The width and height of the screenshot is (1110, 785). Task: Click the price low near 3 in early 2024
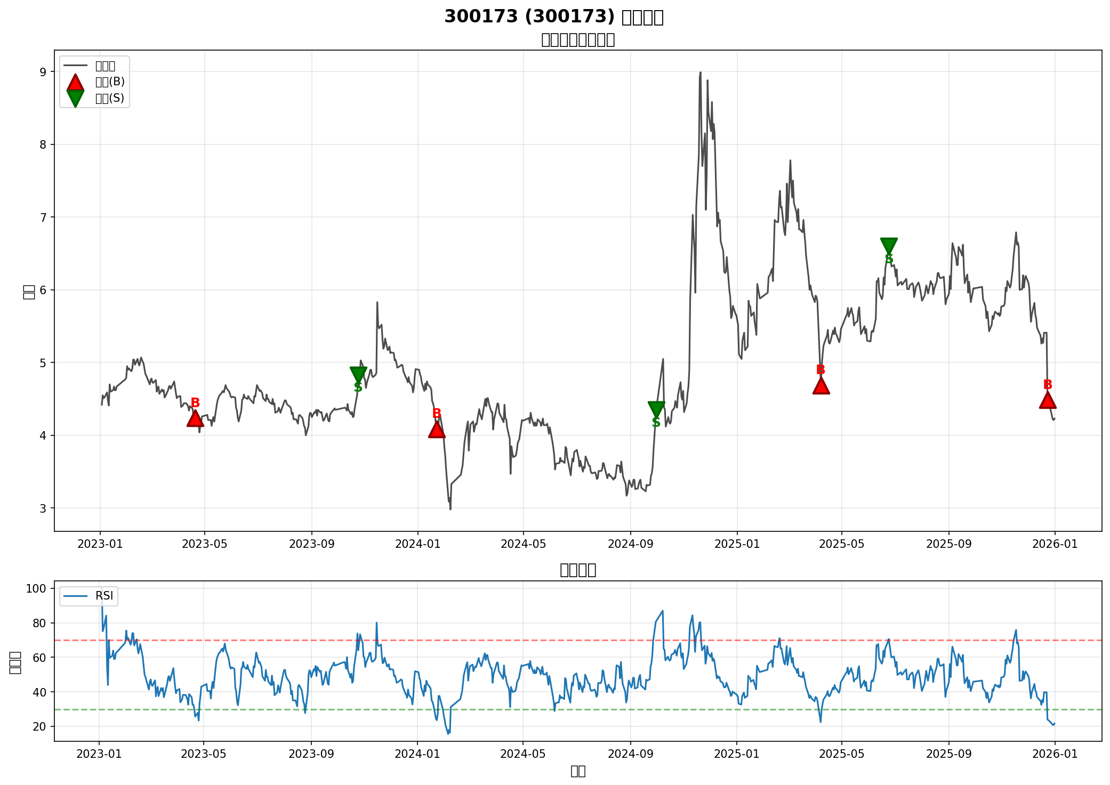point(450,508)
